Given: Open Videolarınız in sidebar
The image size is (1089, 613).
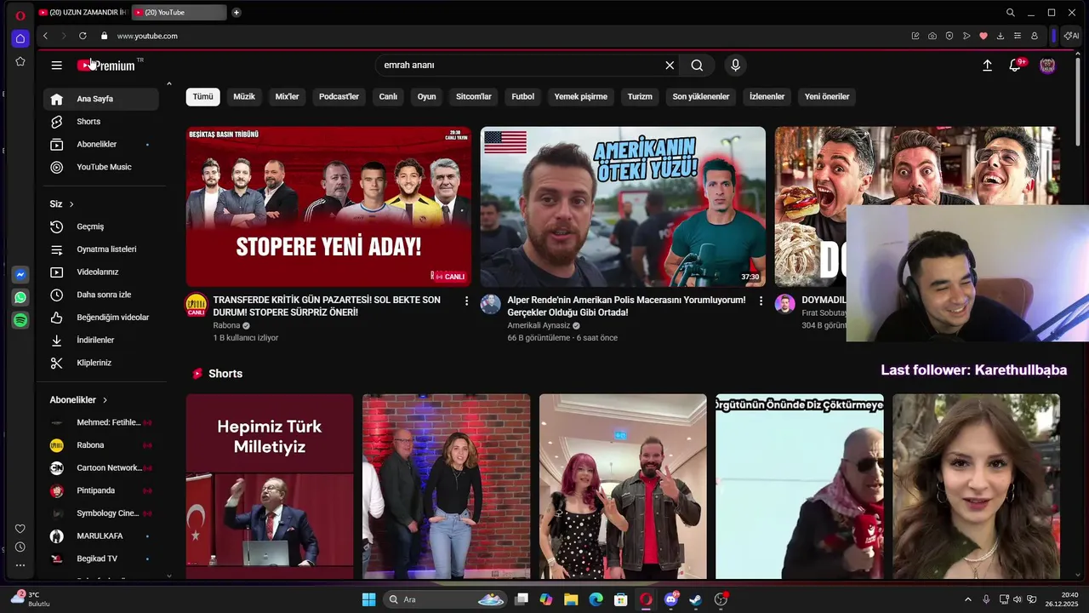Looking at the screenshot, I should click(101, 272).
